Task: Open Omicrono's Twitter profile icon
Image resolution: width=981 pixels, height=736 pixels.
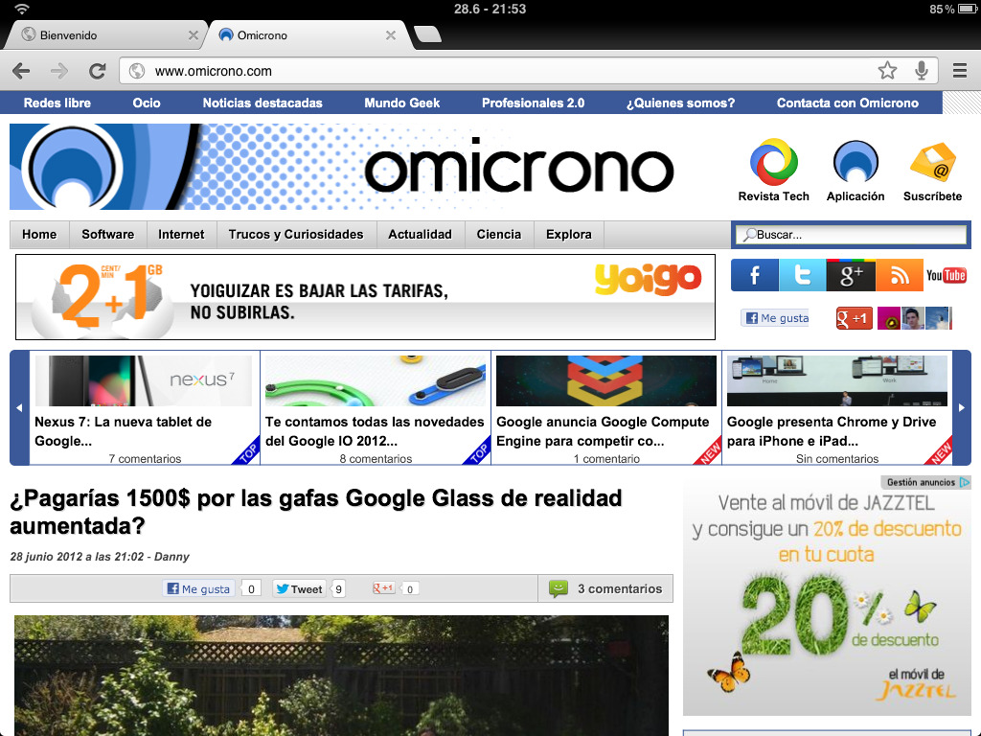Action: (802, 276)
